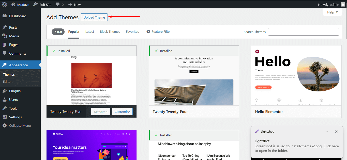Image resolution: width=347 pixels, height=160 pixels.
Task: Click the Lightshot screenshot saved message
Action: pyautogui.click(x=297, y=148)
